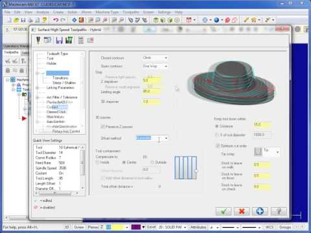The width and height of the screenshot is (311, 233).
Task: Collapse the highlighted Cut Parameters tree node
Action: coord(37,73)
